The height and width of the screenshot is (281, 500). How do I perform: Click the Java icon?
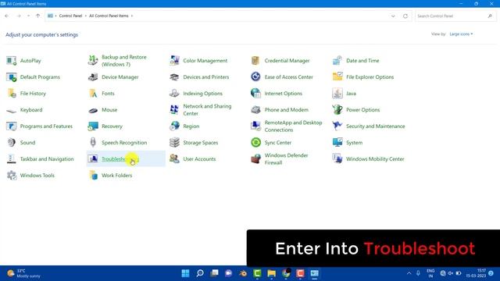tap(337, 94)
